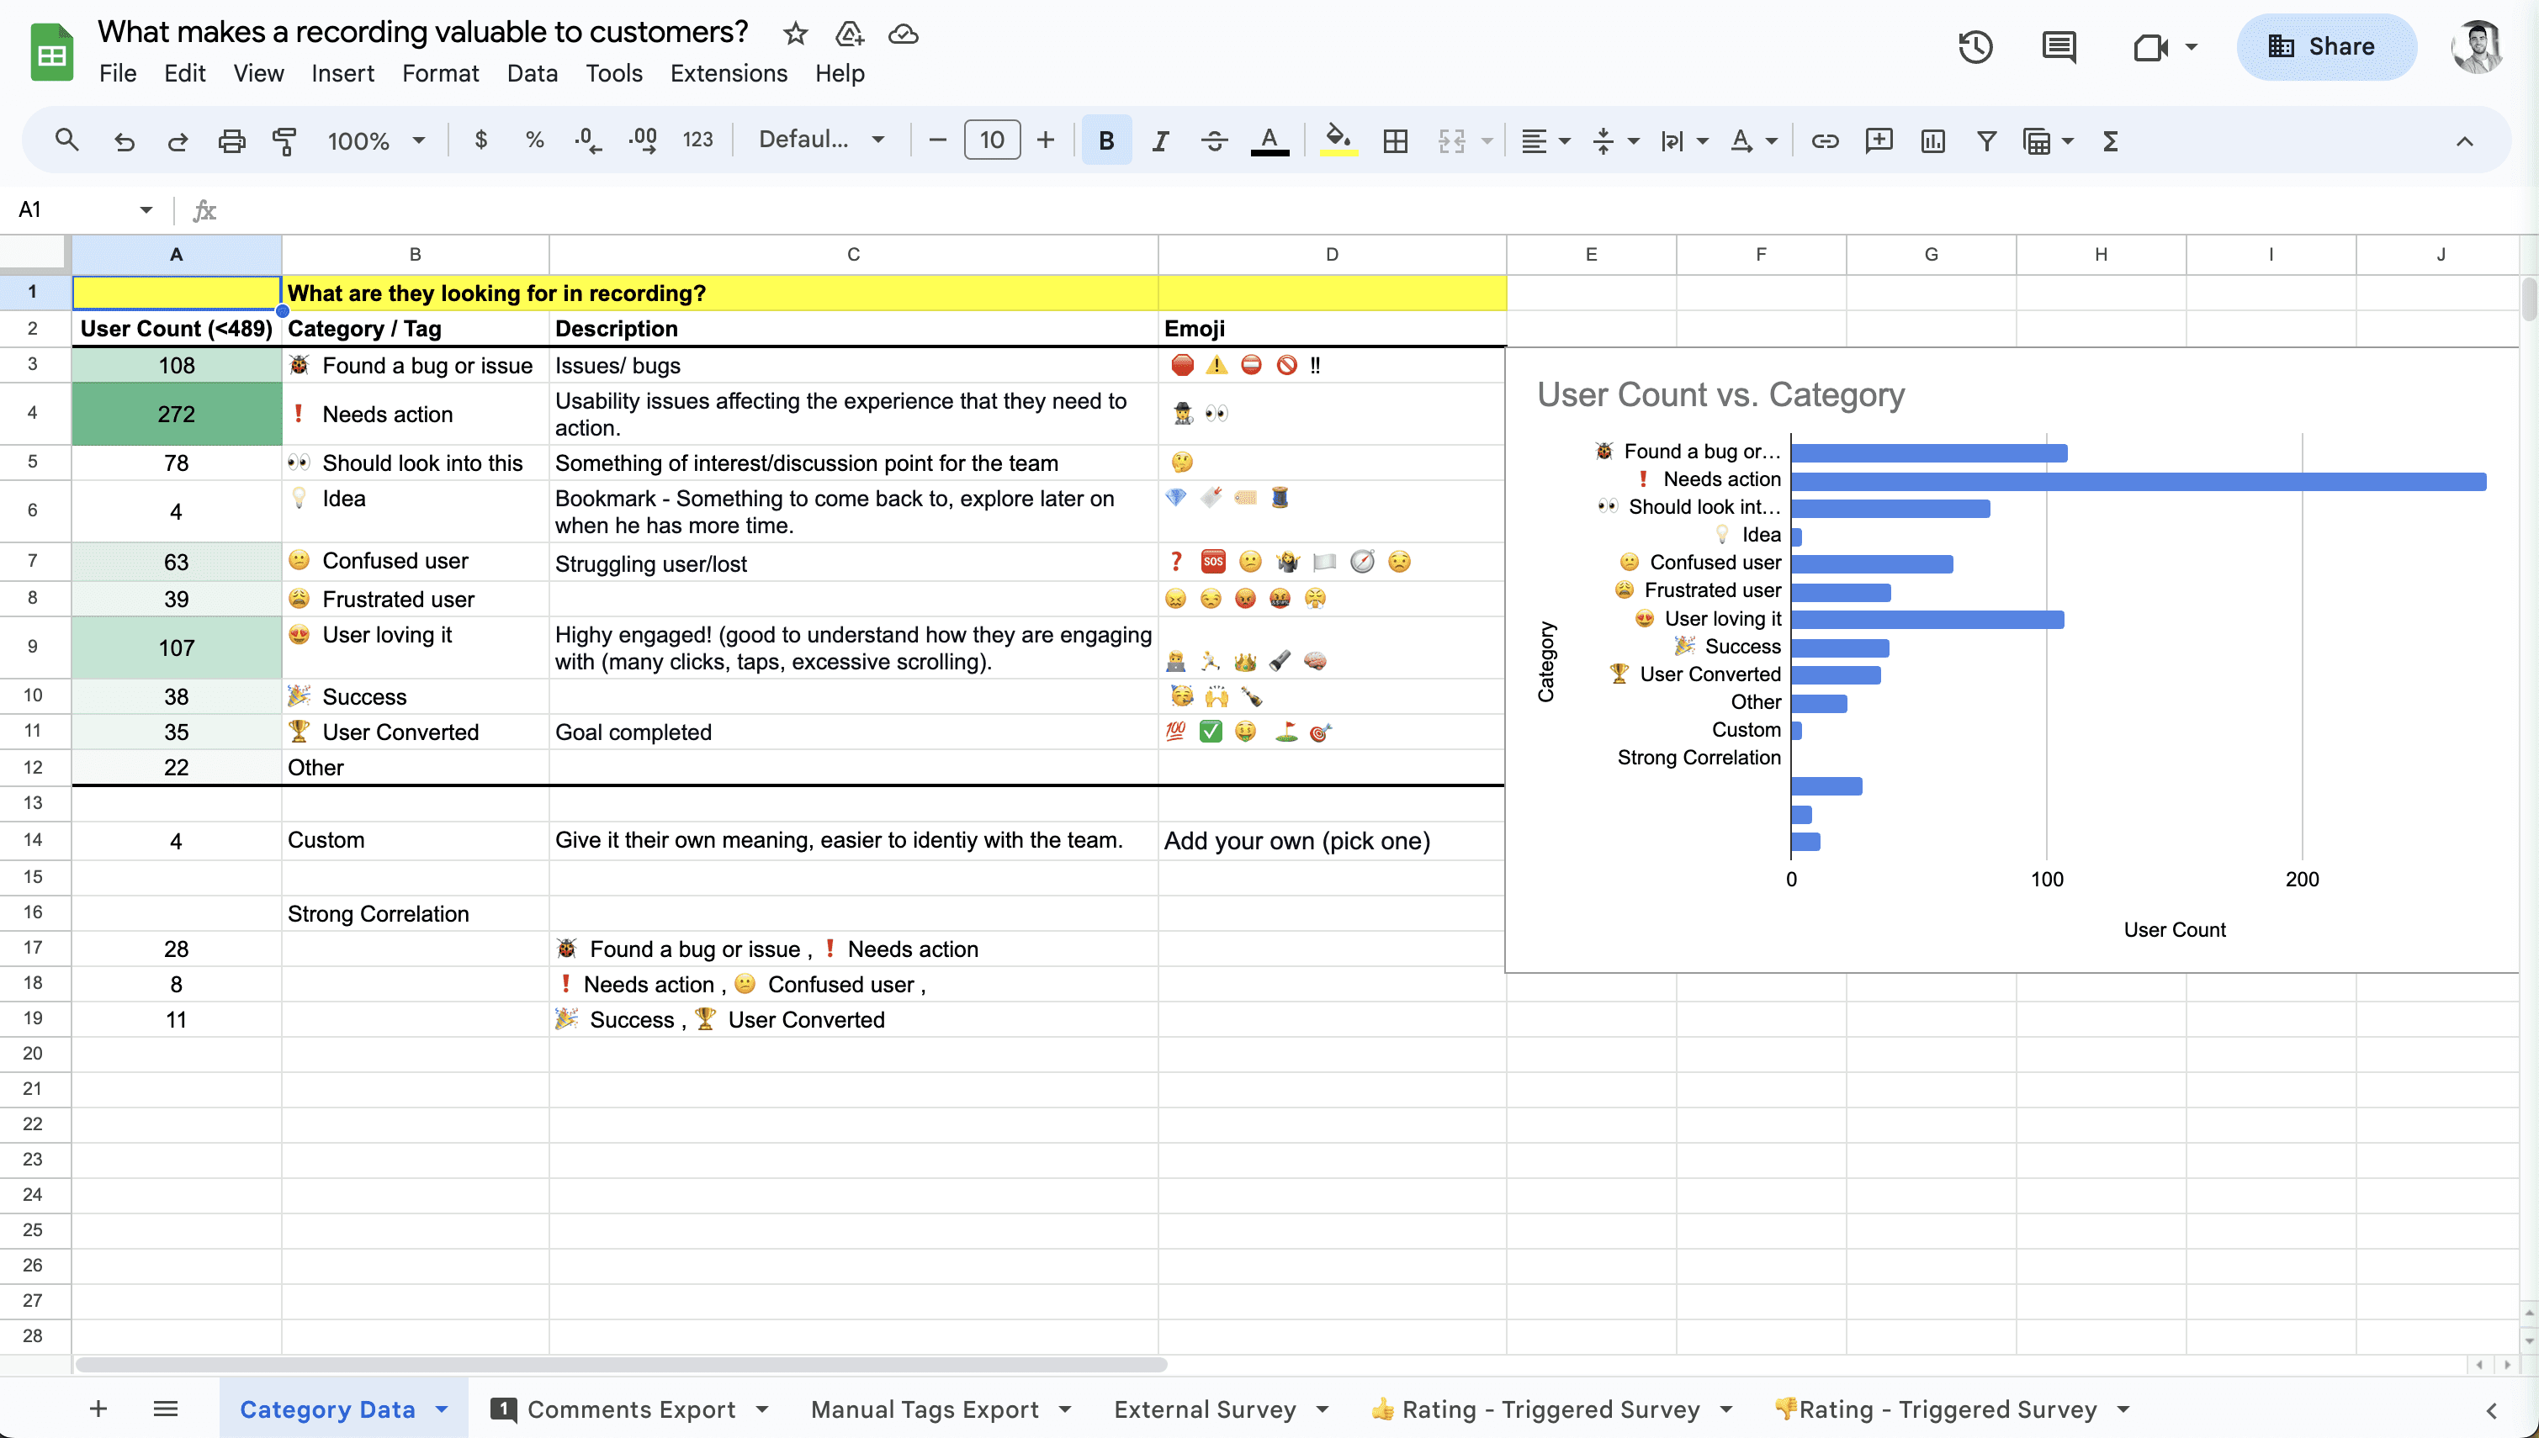2539x1438 pixels.
Task: Hide the toolbar menus chevron
Action: (x=2464, y=140)
